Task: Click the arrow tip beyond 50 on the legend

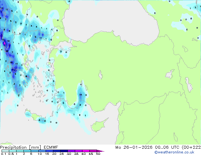Action: (101, 151)
